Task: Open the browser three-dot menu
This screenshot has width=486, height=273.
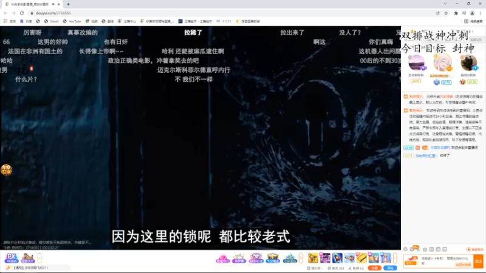Action: click(481, 13)
